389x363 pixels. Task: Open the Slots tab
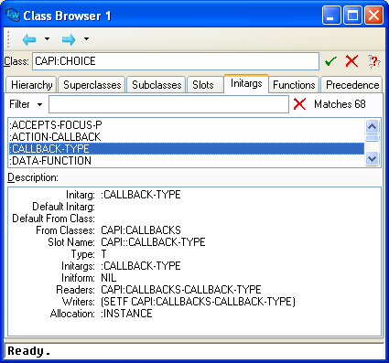tap(203, 85)
